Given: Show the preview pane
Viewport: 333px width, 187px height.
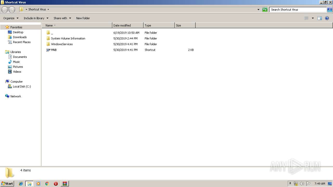Looking at the screenshot, I should 320,18.
